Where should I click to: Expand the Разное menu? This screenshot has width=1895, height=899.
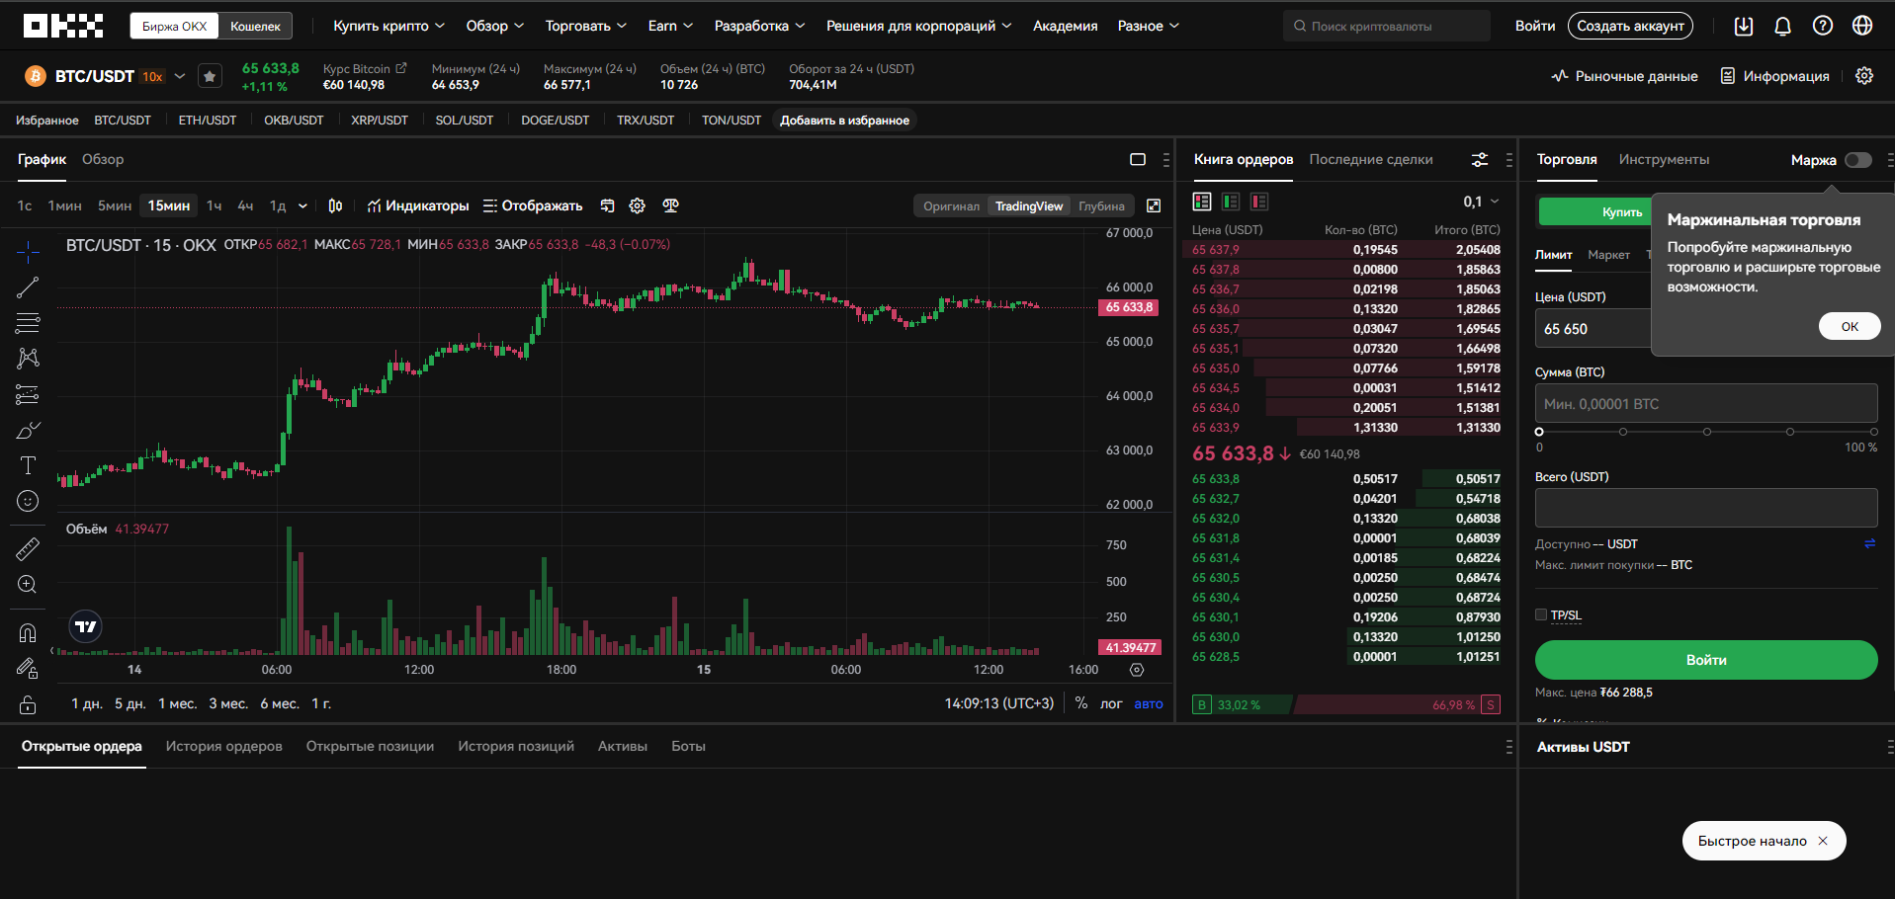pos(1148,26)
